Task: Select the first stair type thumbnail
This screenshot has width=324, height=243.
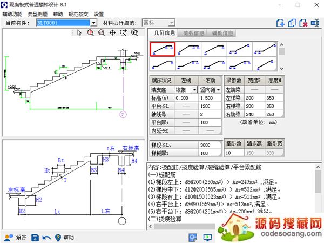Action: 163,49
